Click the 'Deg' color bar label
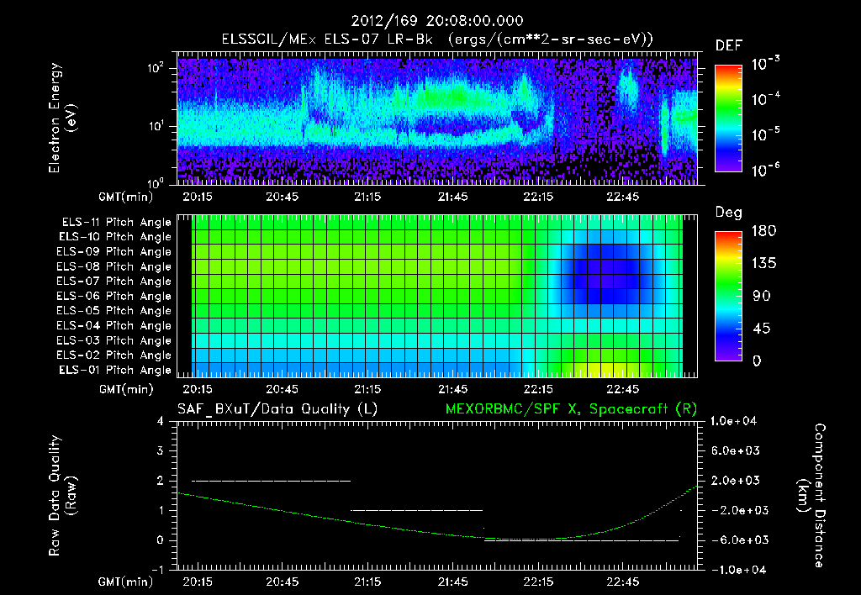Screen dimensions: 861x595 coord(729,213)
